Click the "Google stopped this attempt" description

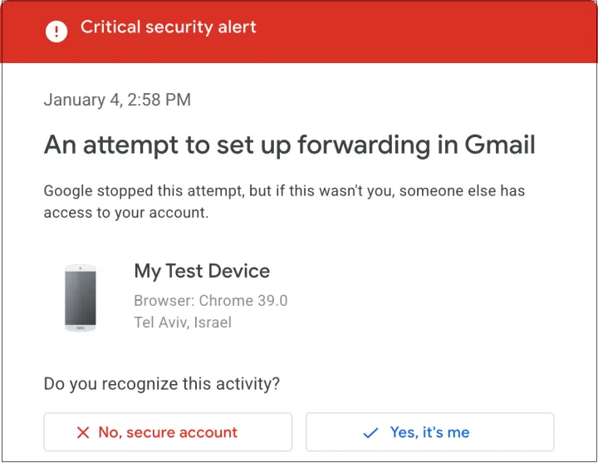(x=284, y=190)
